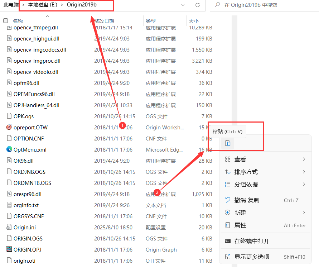Click the refresh icon beside address bar

pyautogui.click(x=198, y=5)
